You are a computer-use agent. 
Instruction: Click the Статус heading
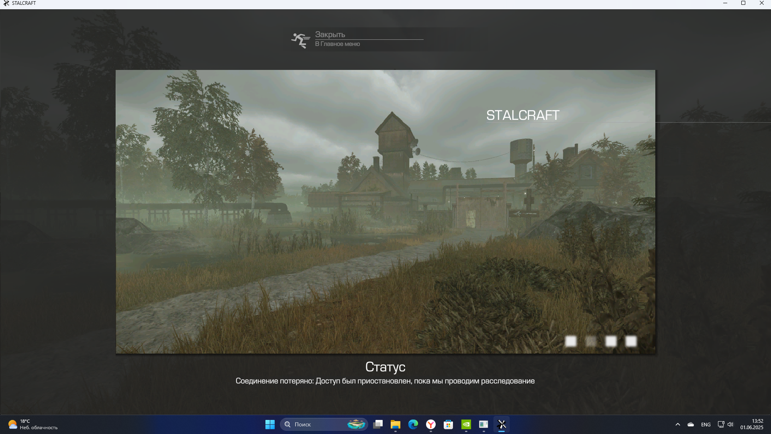pyautogui.click(x=385, y=366)
